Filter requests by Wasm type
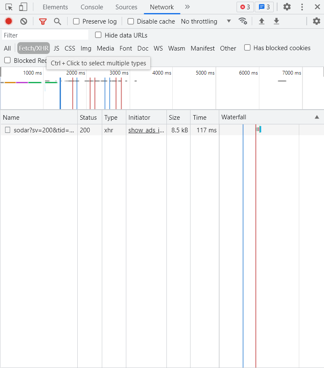 click(177, 48)
